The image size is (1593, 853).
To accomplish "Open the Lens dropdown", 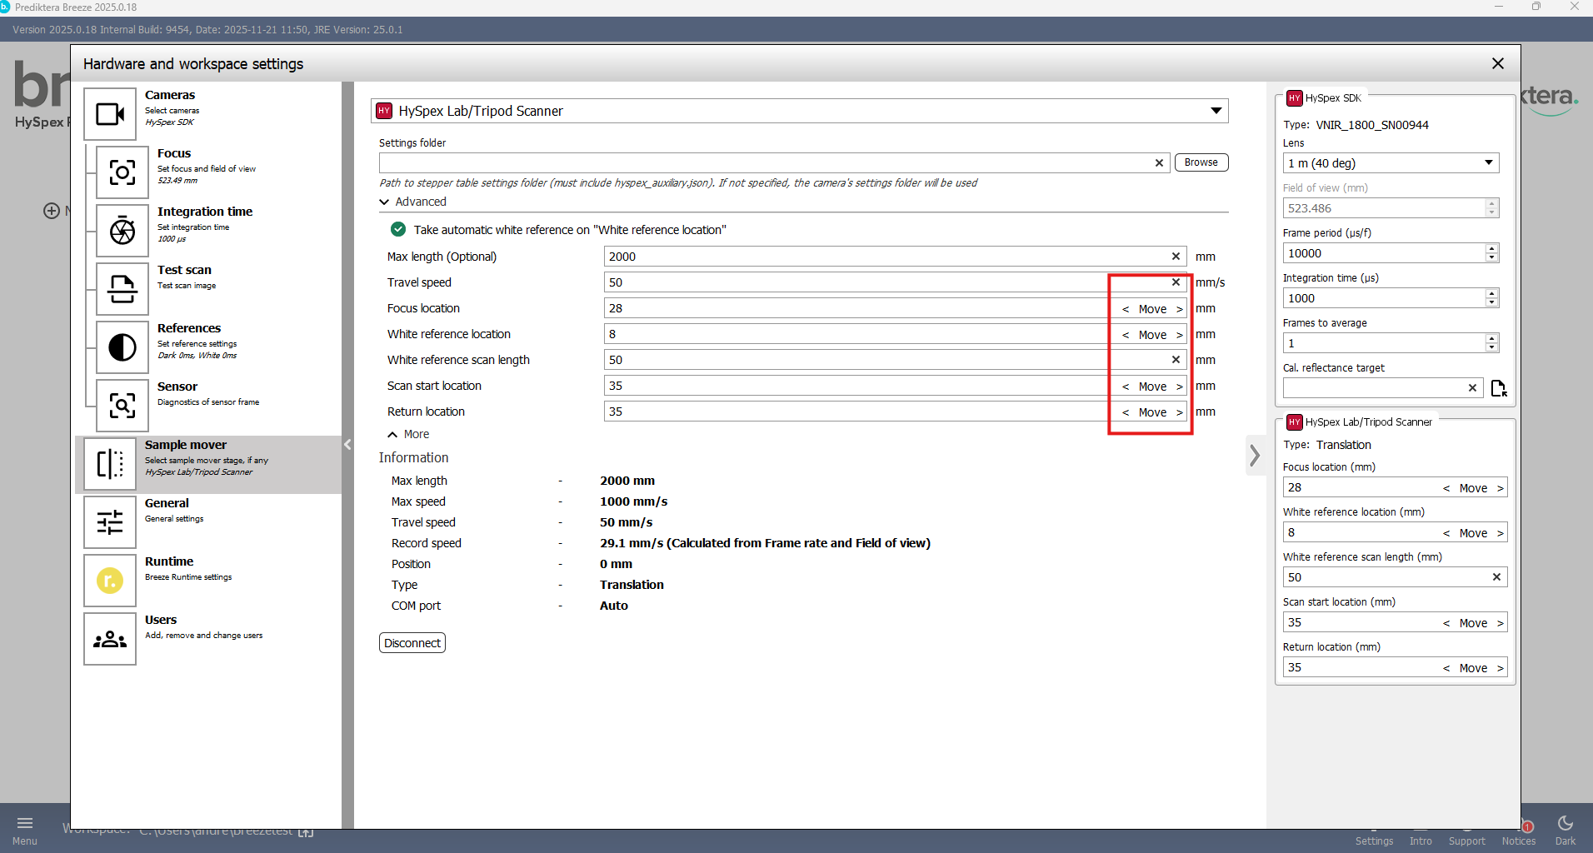I will click(x=1488, y=163).
